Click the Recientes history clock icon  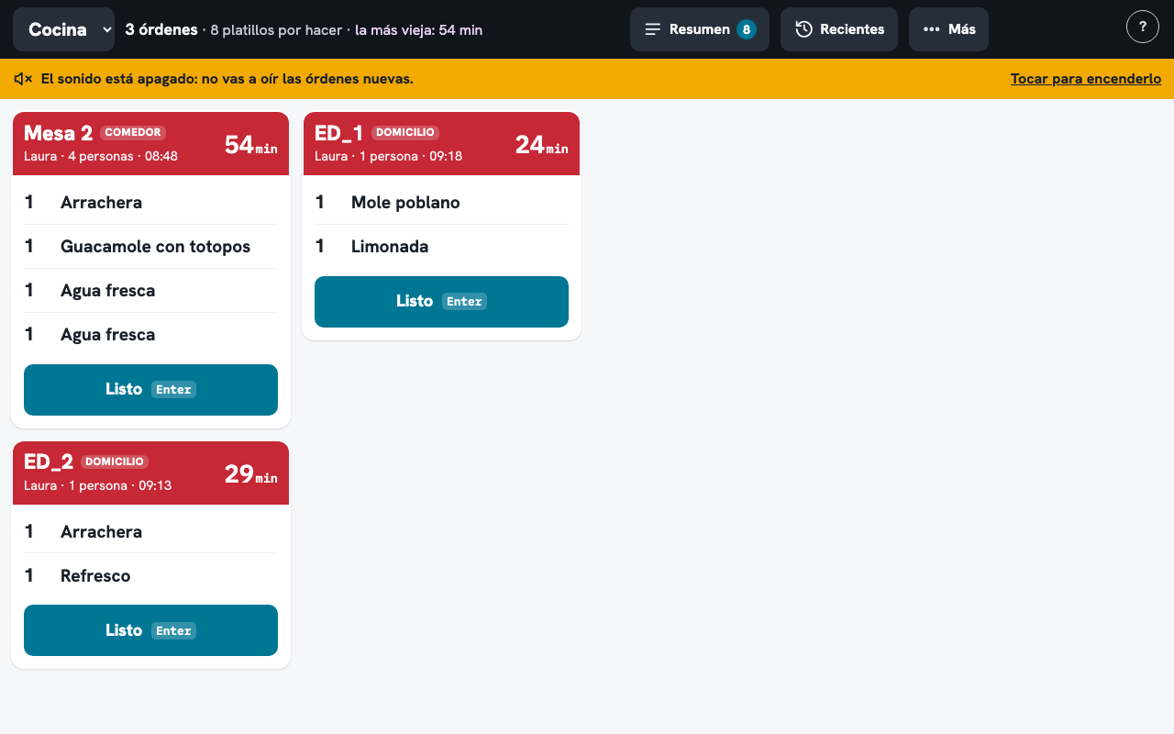(803, 29)
